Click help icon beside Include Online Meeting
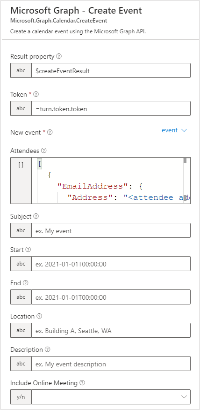The width and height of the screenshot is (200, 410). pyautogui.click(x=82, y=383)
